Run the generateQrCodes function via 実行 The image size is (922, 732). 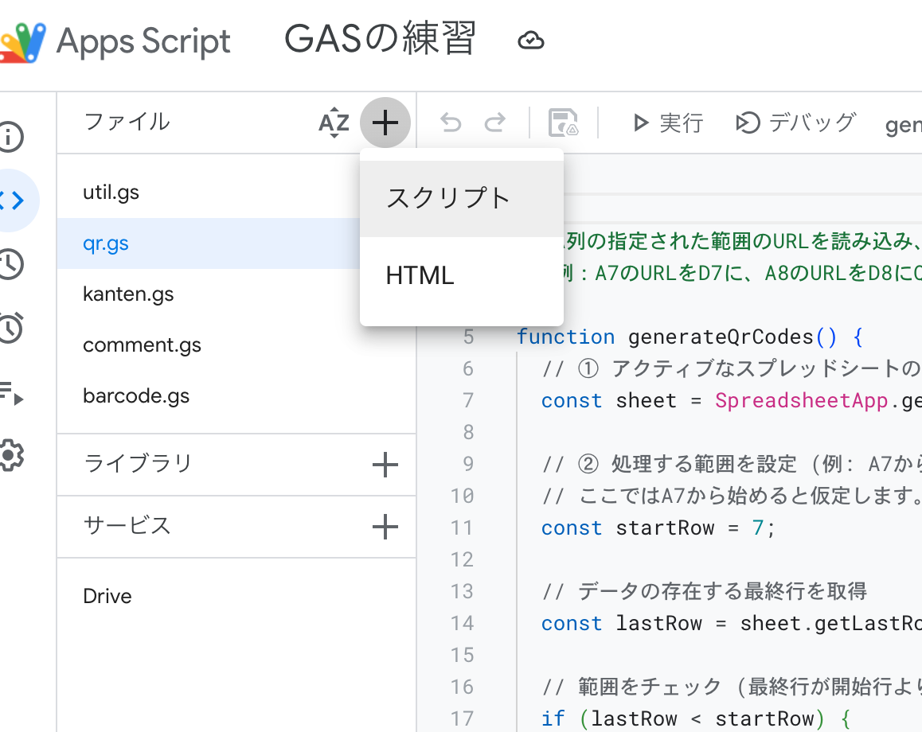[667, 123]
